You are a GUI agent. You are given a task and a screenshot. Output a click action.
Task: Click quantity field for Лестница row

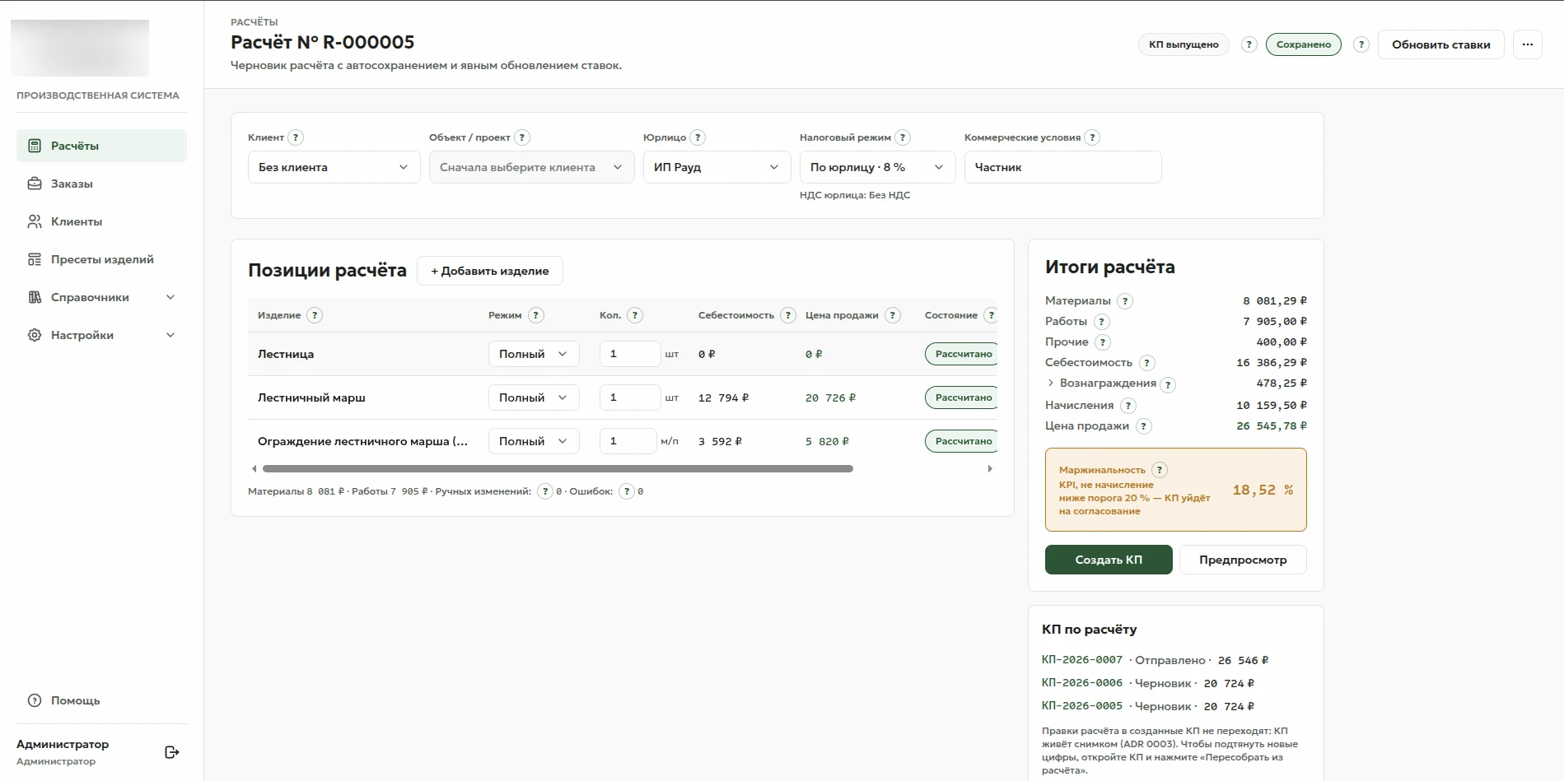630,354
